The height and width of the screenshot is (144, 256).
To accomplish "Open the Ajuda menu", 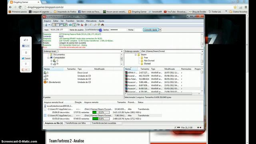I will (101, 21).
